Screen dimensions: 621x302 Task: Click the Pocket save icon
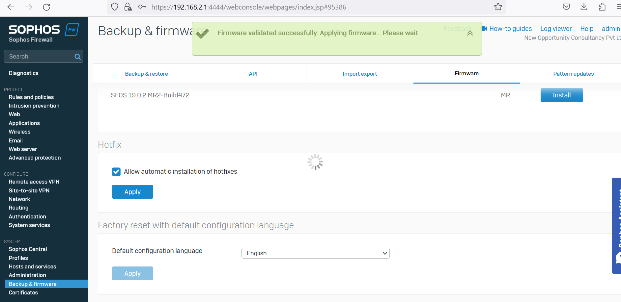[x=566, y=7]
